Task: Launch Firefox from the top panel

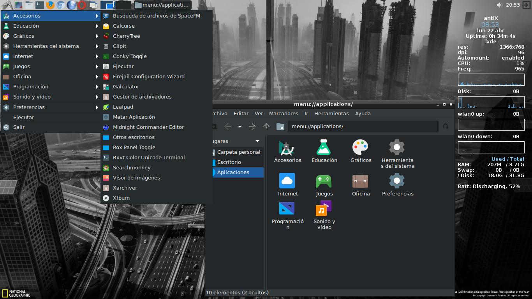Action: 50,5
